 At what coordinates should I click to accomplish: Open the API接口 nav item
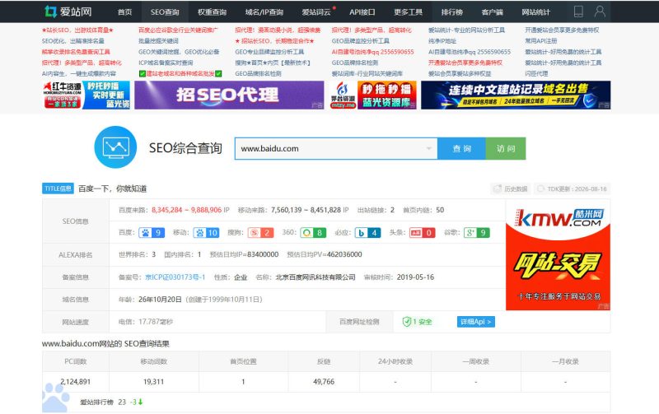click(x=362, y=12)
